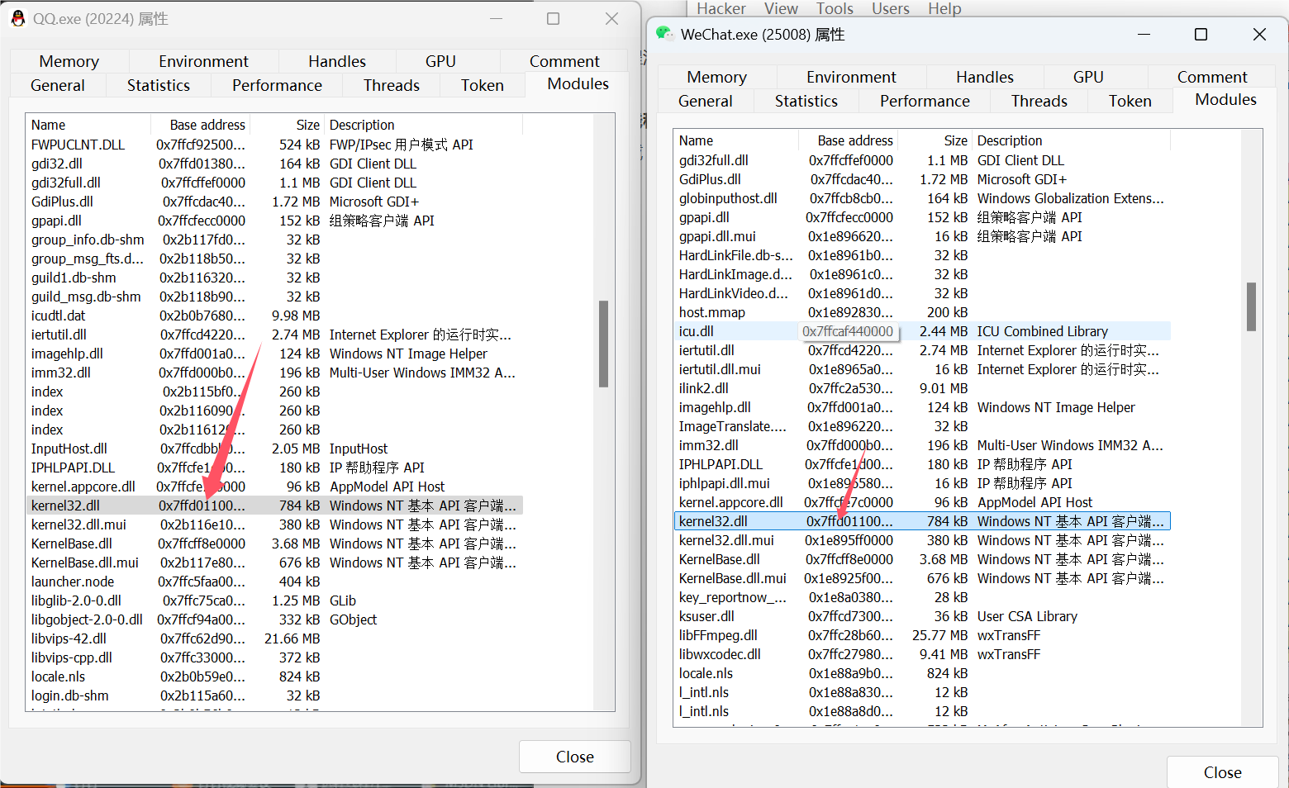Maximize the WeChat.exe properties window

pos(1201,34)
